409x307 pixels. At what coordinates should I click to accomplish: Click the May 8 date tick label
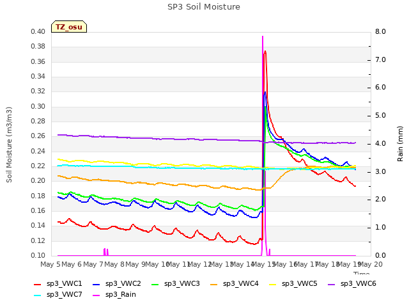point(114,264)
